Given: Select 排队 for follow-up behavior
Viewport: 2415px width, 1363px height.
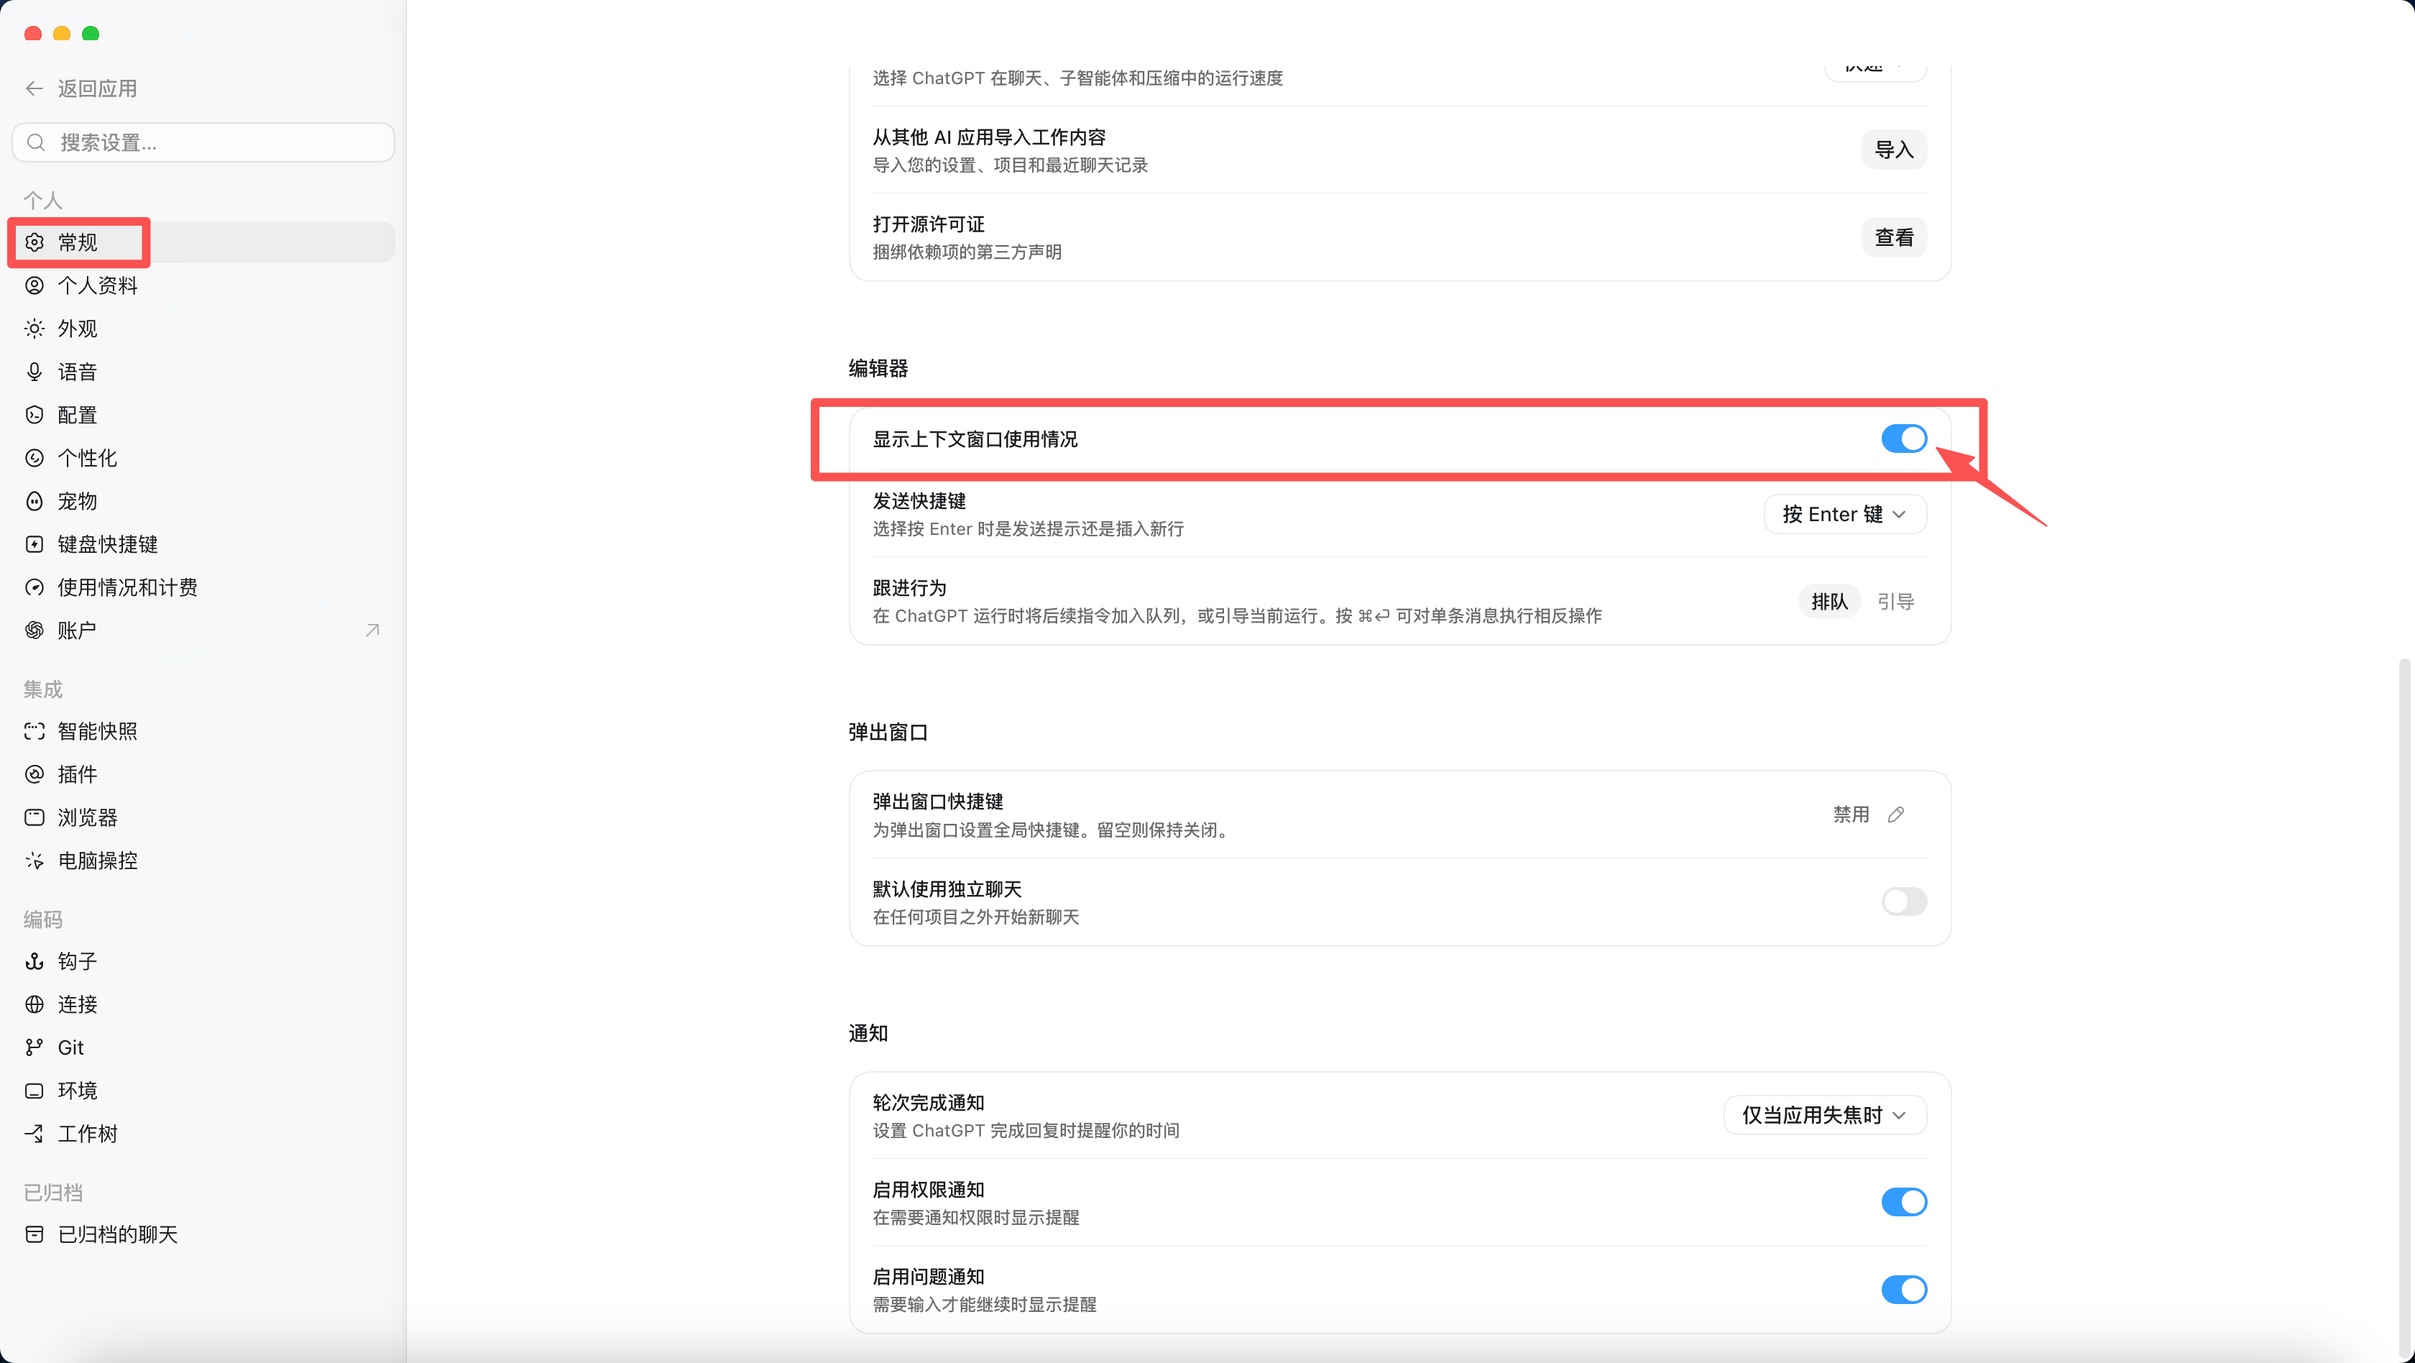Looking at the screenshot, I should click(1829, 601).
